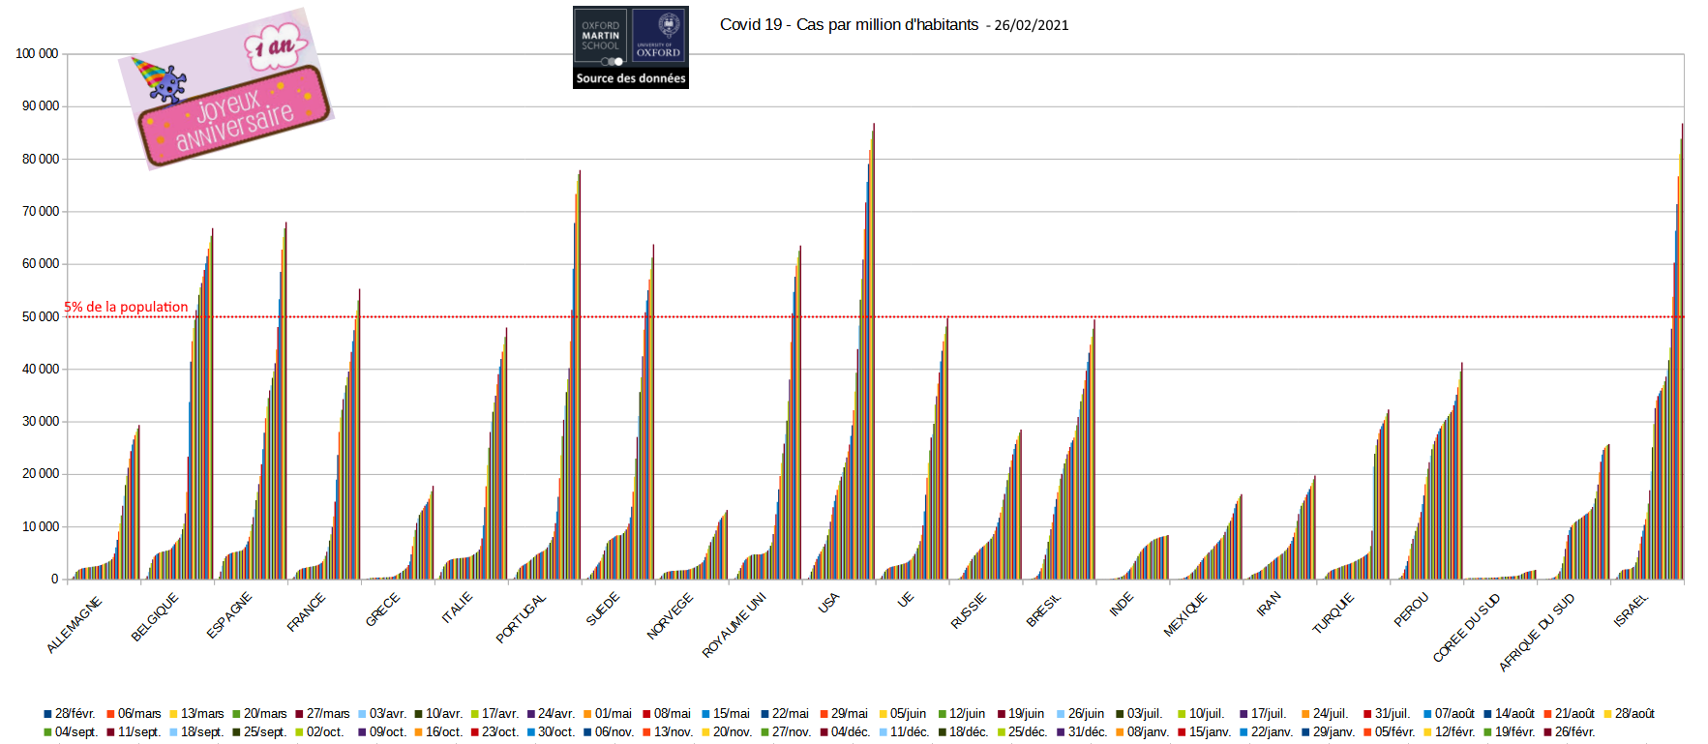The width and height of the screenshot is (1708, 744).
Task: Select the 25/déc. legend entry
Action: point(1027,732)
